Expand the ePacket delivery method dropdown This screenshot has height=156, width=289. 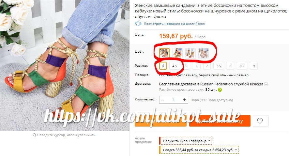coord(266,84)
